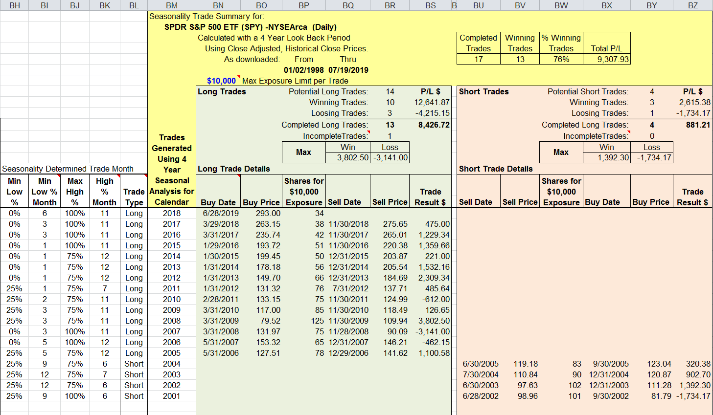Click the $10,000 exposure limit cell
Viewport: 713px width, 415px height.
click(221, 81)
